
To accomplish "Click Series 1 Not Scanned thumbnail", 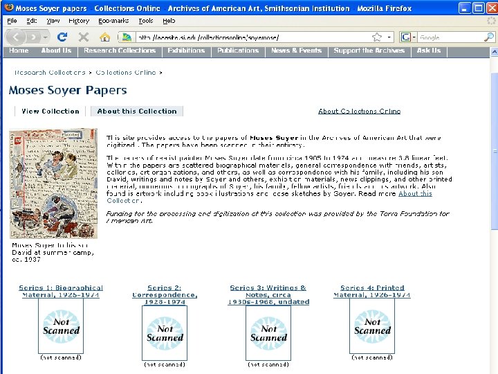I will pyautogui.click(x=61, y=326).
